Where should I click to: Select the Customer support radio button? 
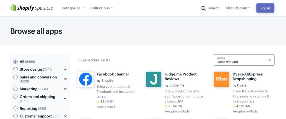16,116
